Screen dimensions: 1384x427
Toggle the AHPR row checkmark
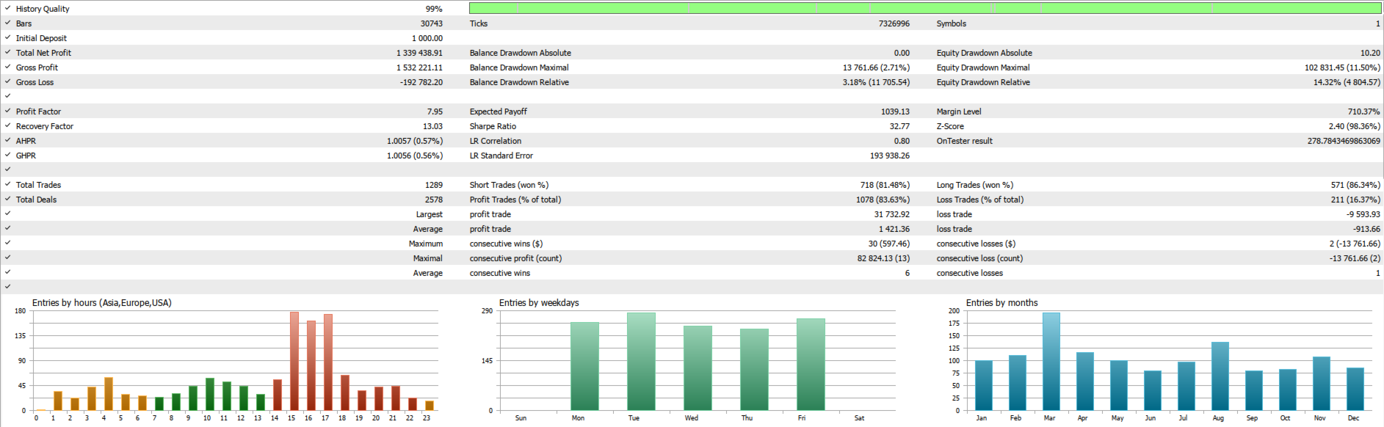point(7,140)
